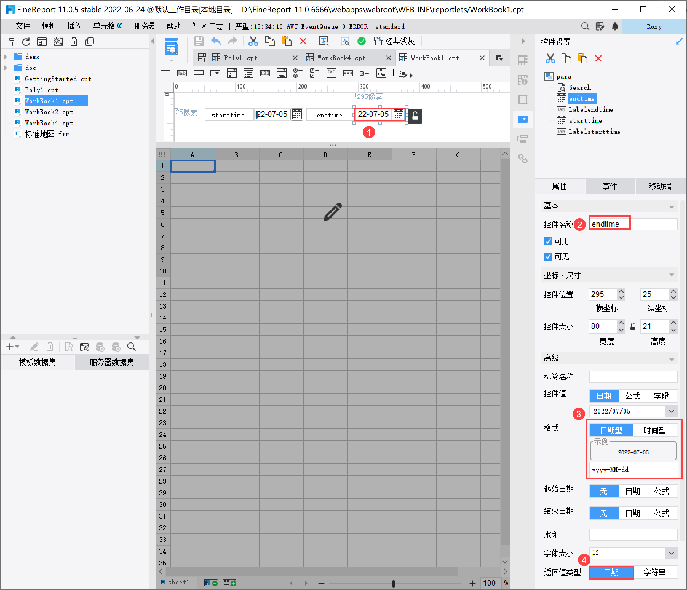687x590 pixels.
Task: Click the notification bell icon
Action: coord(615,26)
